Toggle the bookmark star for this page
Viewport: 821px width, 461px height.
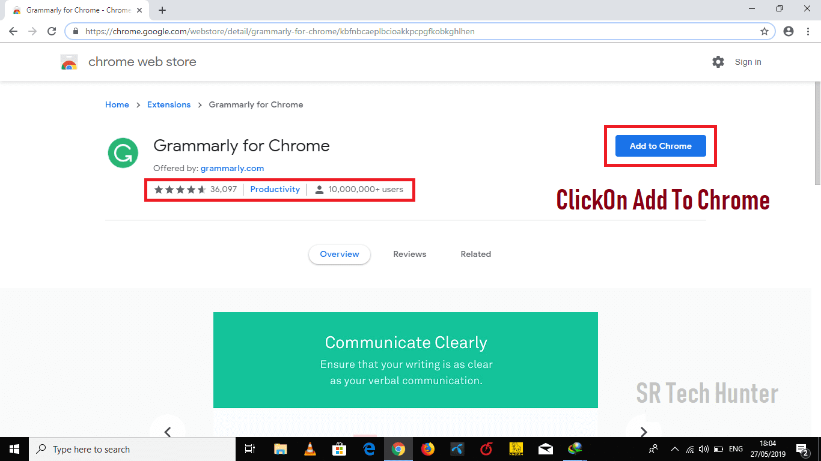pyautogui.click(x=764, y=31)
